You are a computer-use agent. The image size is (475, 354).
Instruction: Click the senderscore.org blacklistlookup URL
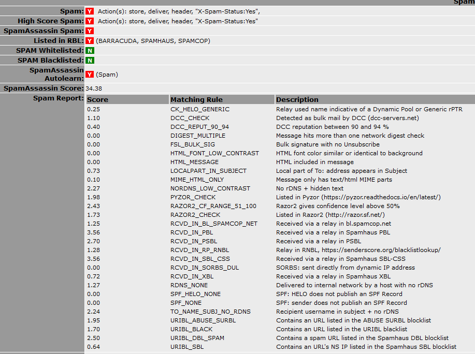[x=381, y=250]
